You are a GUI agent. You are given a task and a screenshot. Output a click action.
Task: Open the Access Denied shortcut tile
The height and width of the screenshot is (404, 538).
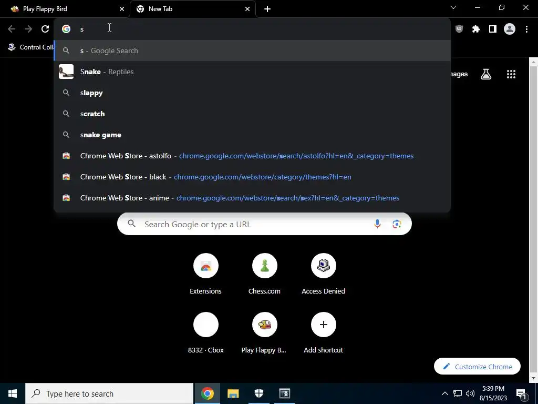323,275
